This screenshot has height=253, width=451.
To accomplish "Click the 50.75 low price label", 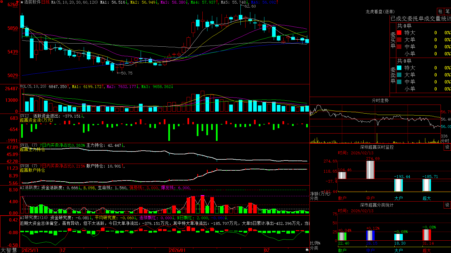I will [x=127, y=73].
